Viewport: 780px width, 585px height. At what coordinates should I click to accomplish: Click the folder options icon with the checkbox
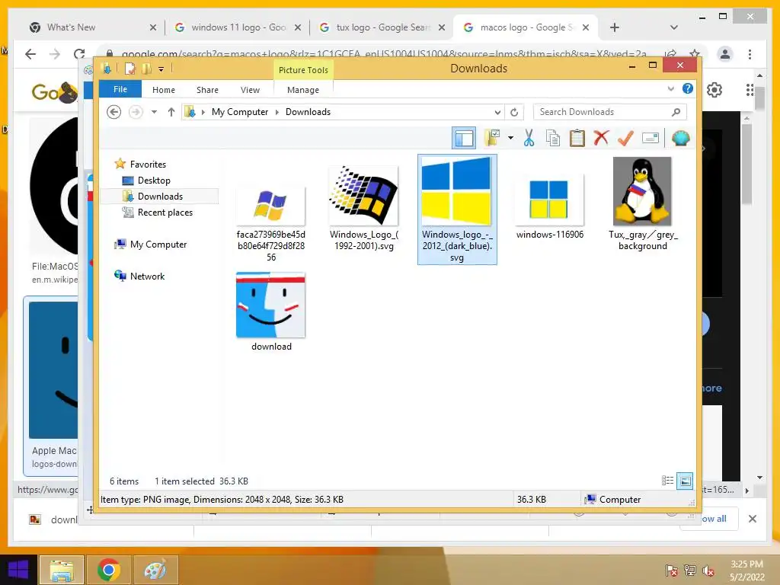[493, 138]
